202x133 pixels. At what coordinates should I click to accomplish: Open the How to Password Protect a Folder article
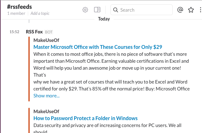[86, 118]
